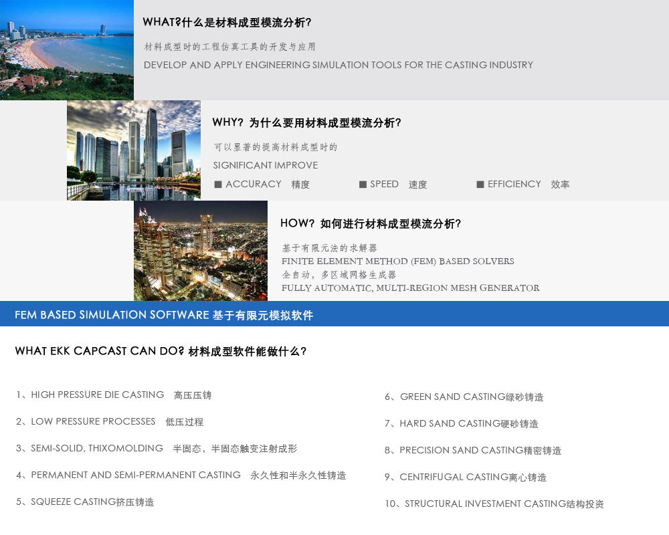Select item 4 'PERMANENT AND SEMI-PERMANENT CASTING'
669x535 pixels.
click(181, 475)
